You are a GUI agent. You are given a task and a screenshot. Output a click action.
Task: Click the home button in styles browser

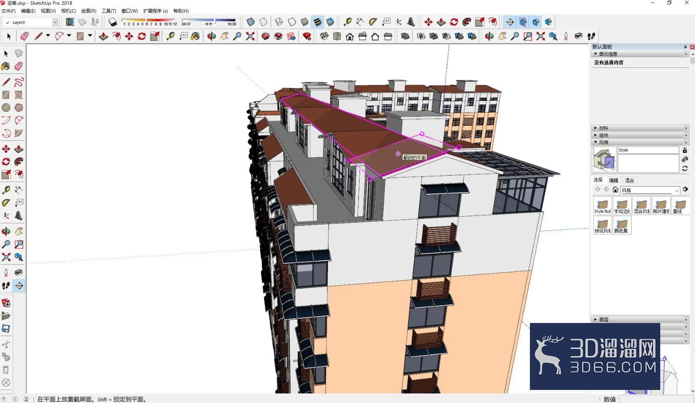(615, 190)
